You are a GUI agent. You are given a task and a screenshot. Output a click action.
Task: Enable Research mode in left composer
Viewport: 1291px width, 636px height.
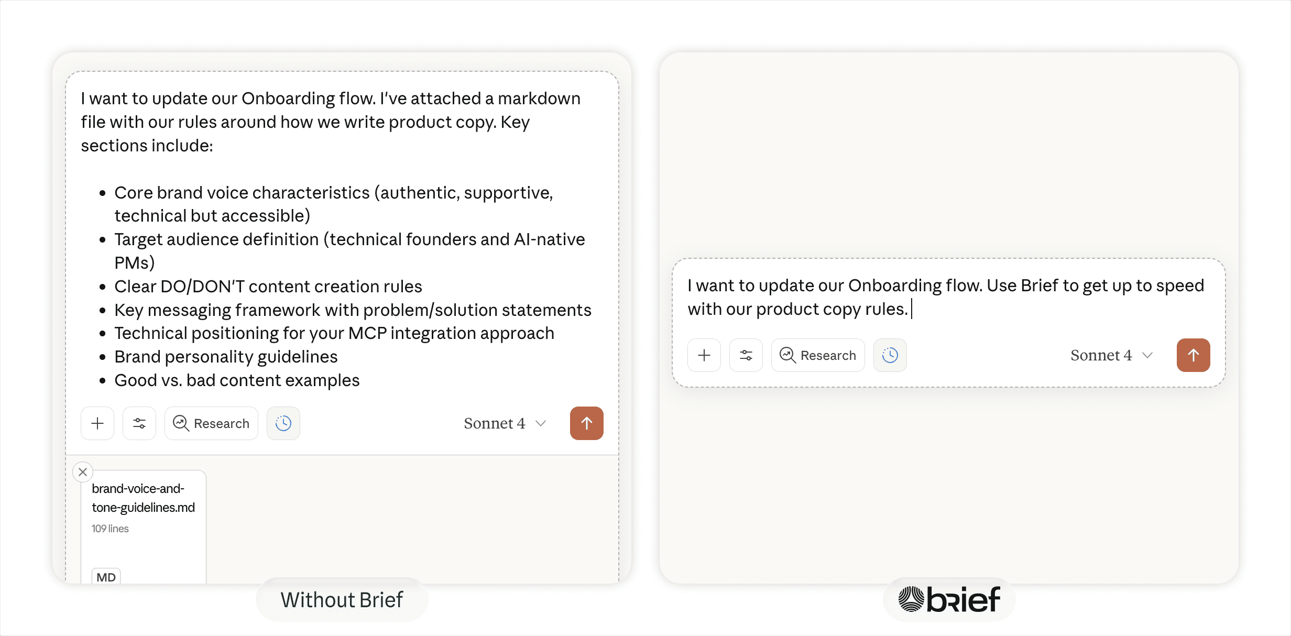(x=211, y=423)
